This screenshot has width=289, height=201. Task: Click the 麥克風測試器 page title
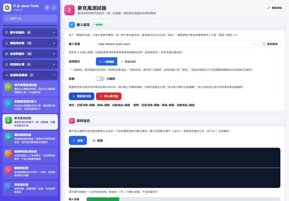(x=92, y=8)
